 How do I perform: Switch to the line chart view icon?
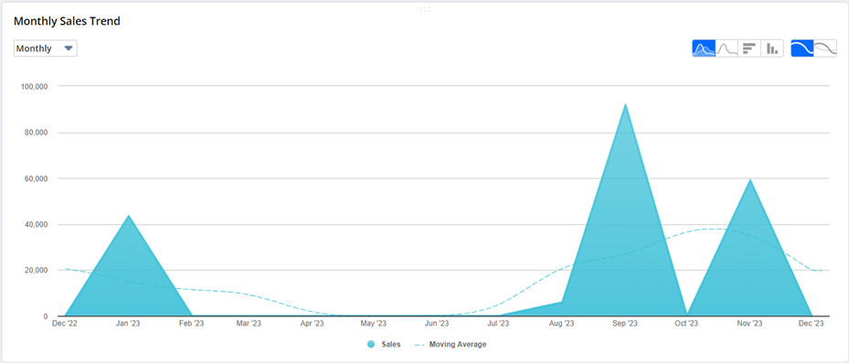(727, 48)
